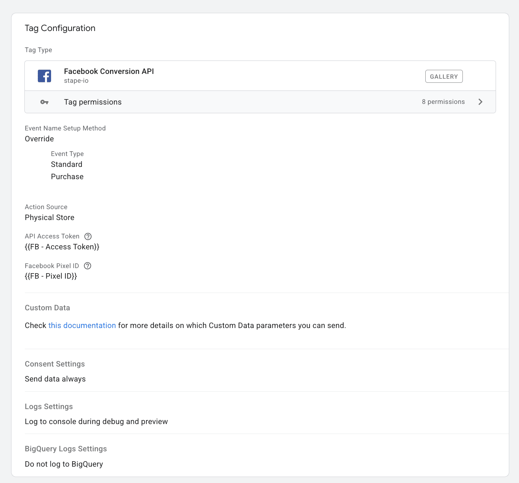This screenshot has width=519, height=483.
Task: Click the Standard event type value
Action: pyautogui.click(x=66, y=165)
